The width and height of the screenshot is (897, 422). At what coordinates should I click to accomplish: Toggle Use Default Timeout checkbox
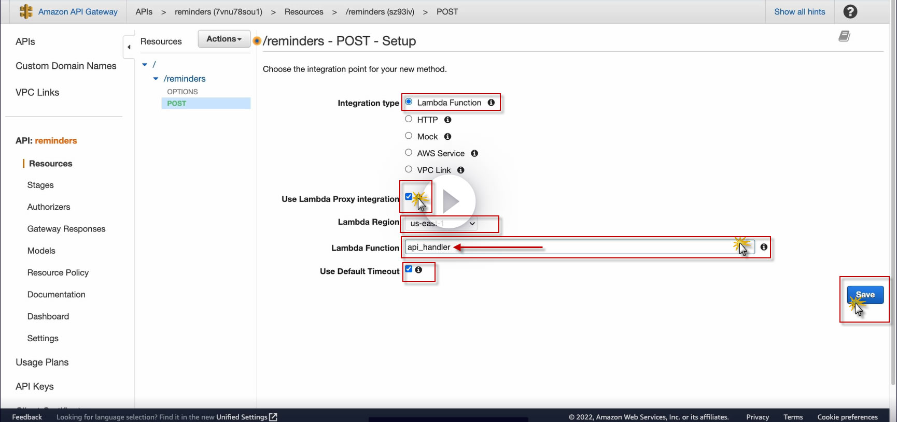[409, 269]
